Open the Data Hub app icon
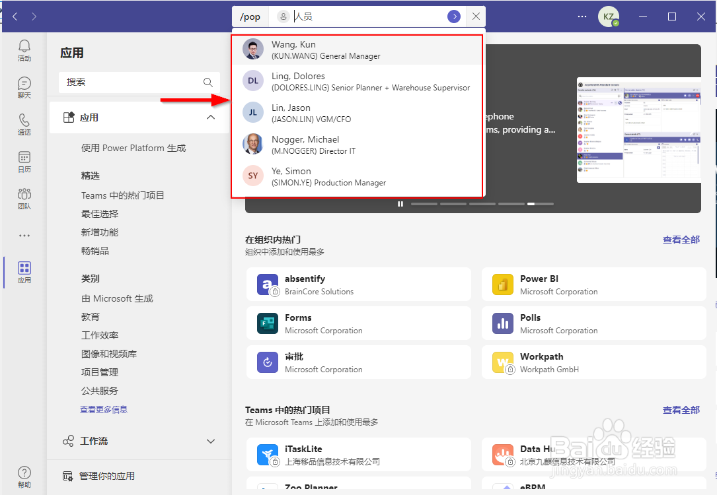The width and height of the screenshot is (717, 495). coord(503,455)
